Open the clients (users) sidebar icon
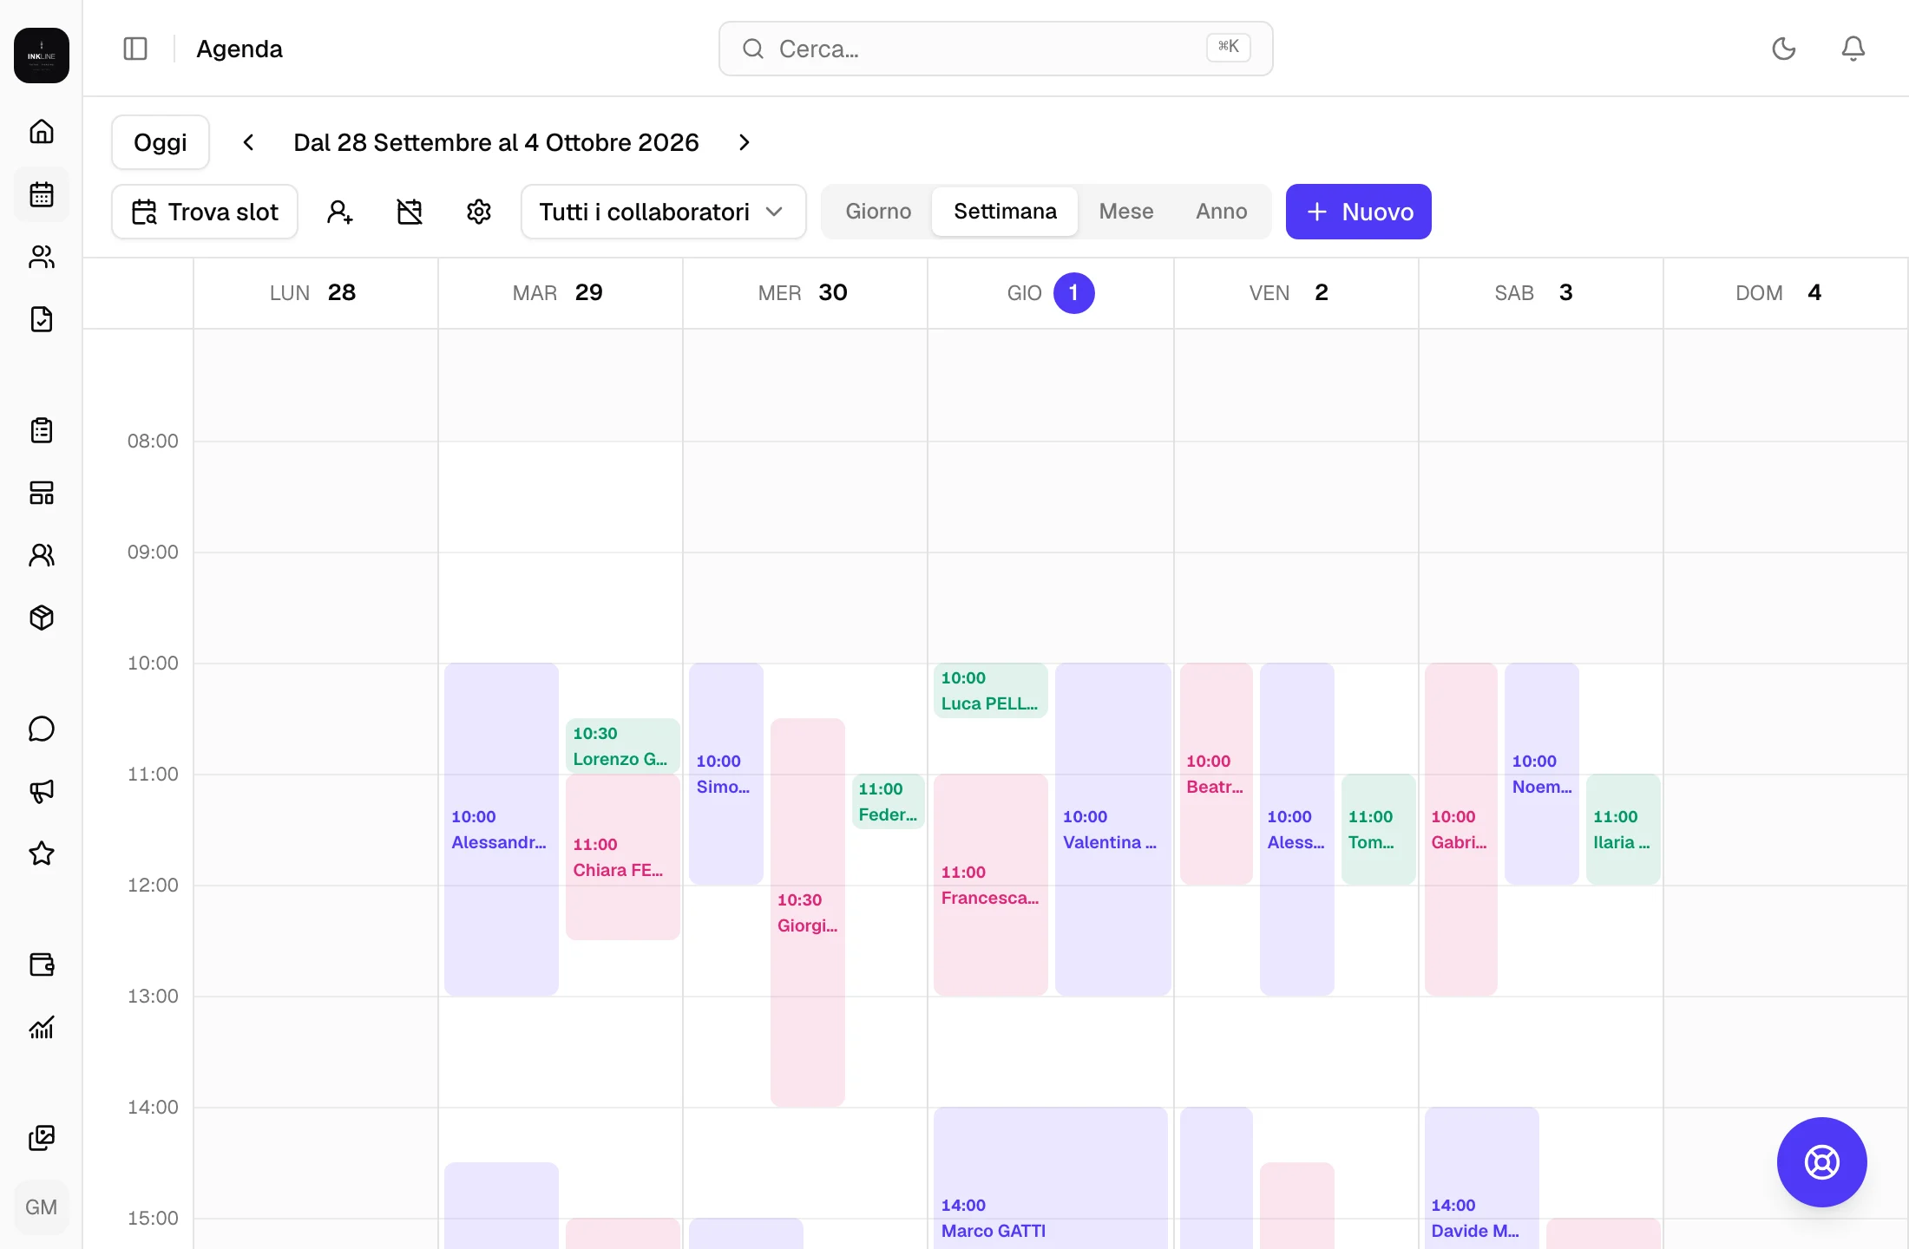 (x=42, y=257)
